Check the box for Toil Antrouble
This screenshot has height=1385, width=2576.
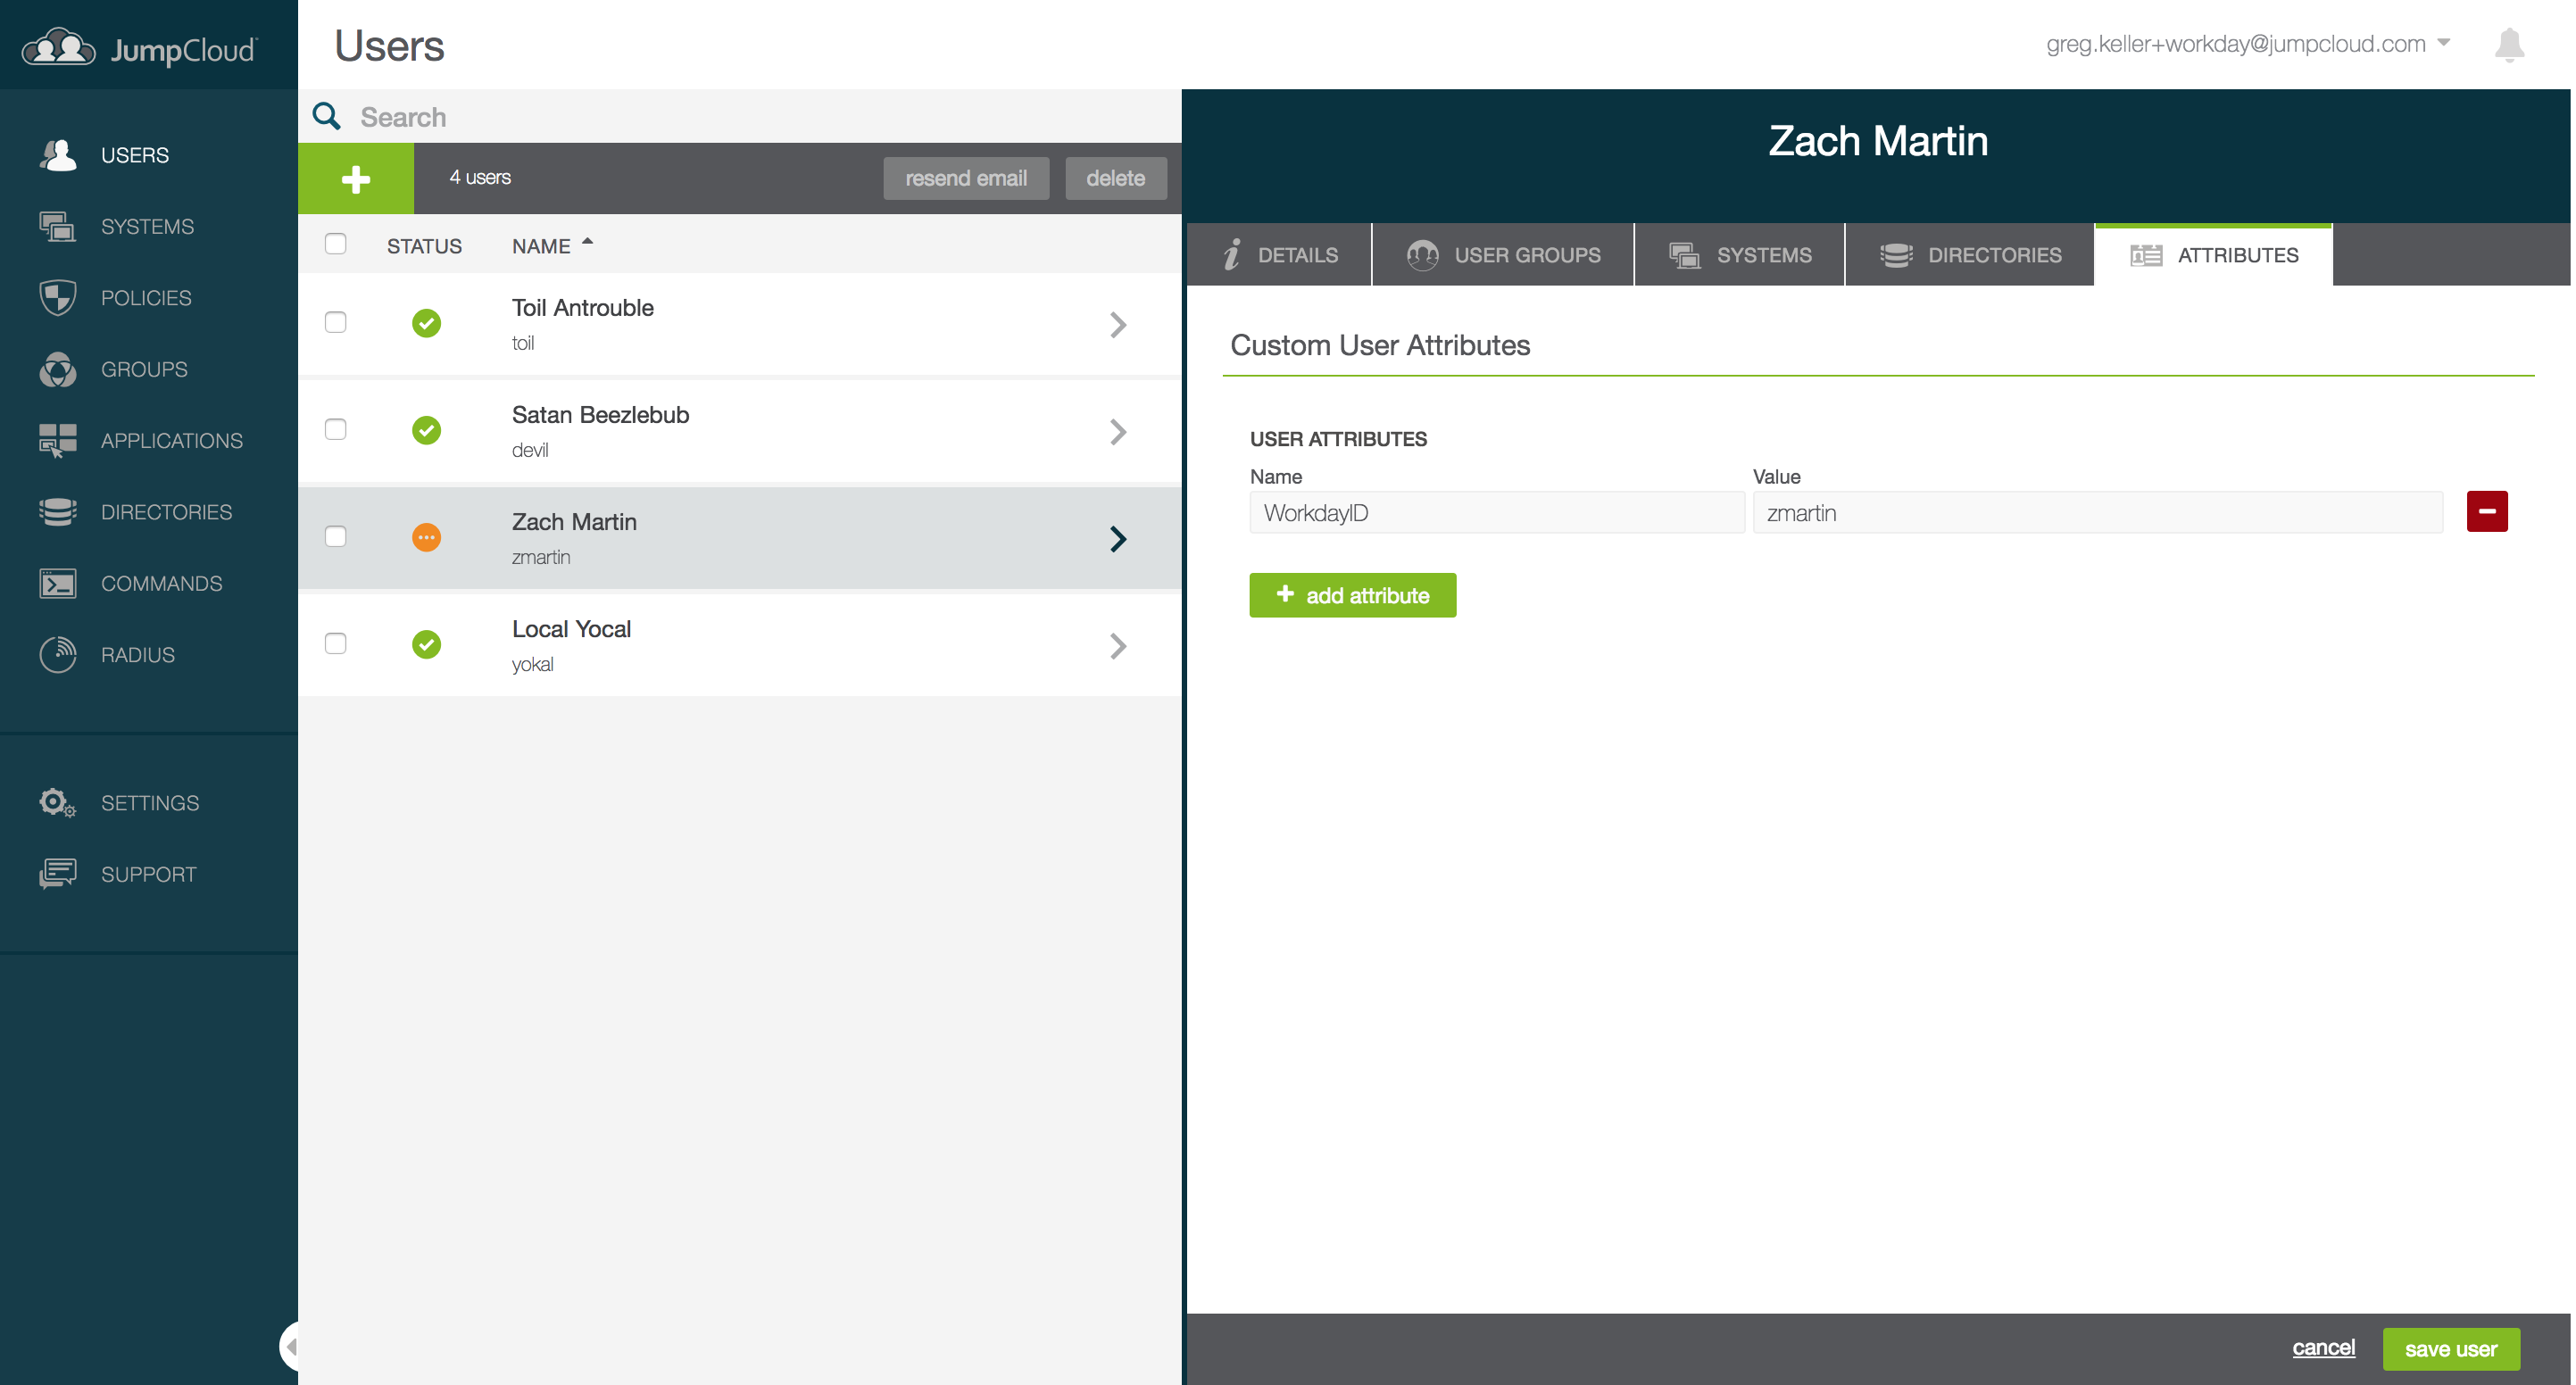click(x=336, y=322)
